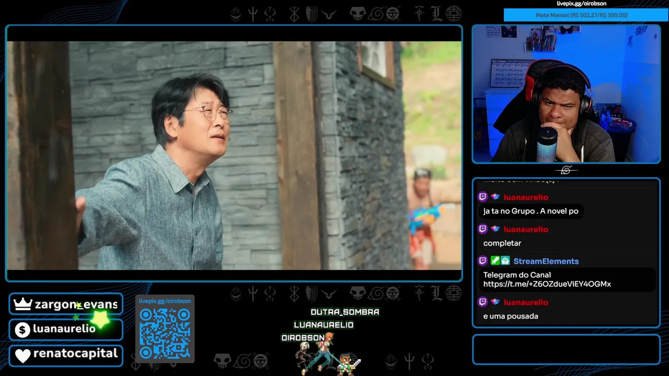Click the chat message 'ja ta no Grupo . A novel po'
This screenshot has height=376, width=669.
pyautogui.click(x=530, y=211)
